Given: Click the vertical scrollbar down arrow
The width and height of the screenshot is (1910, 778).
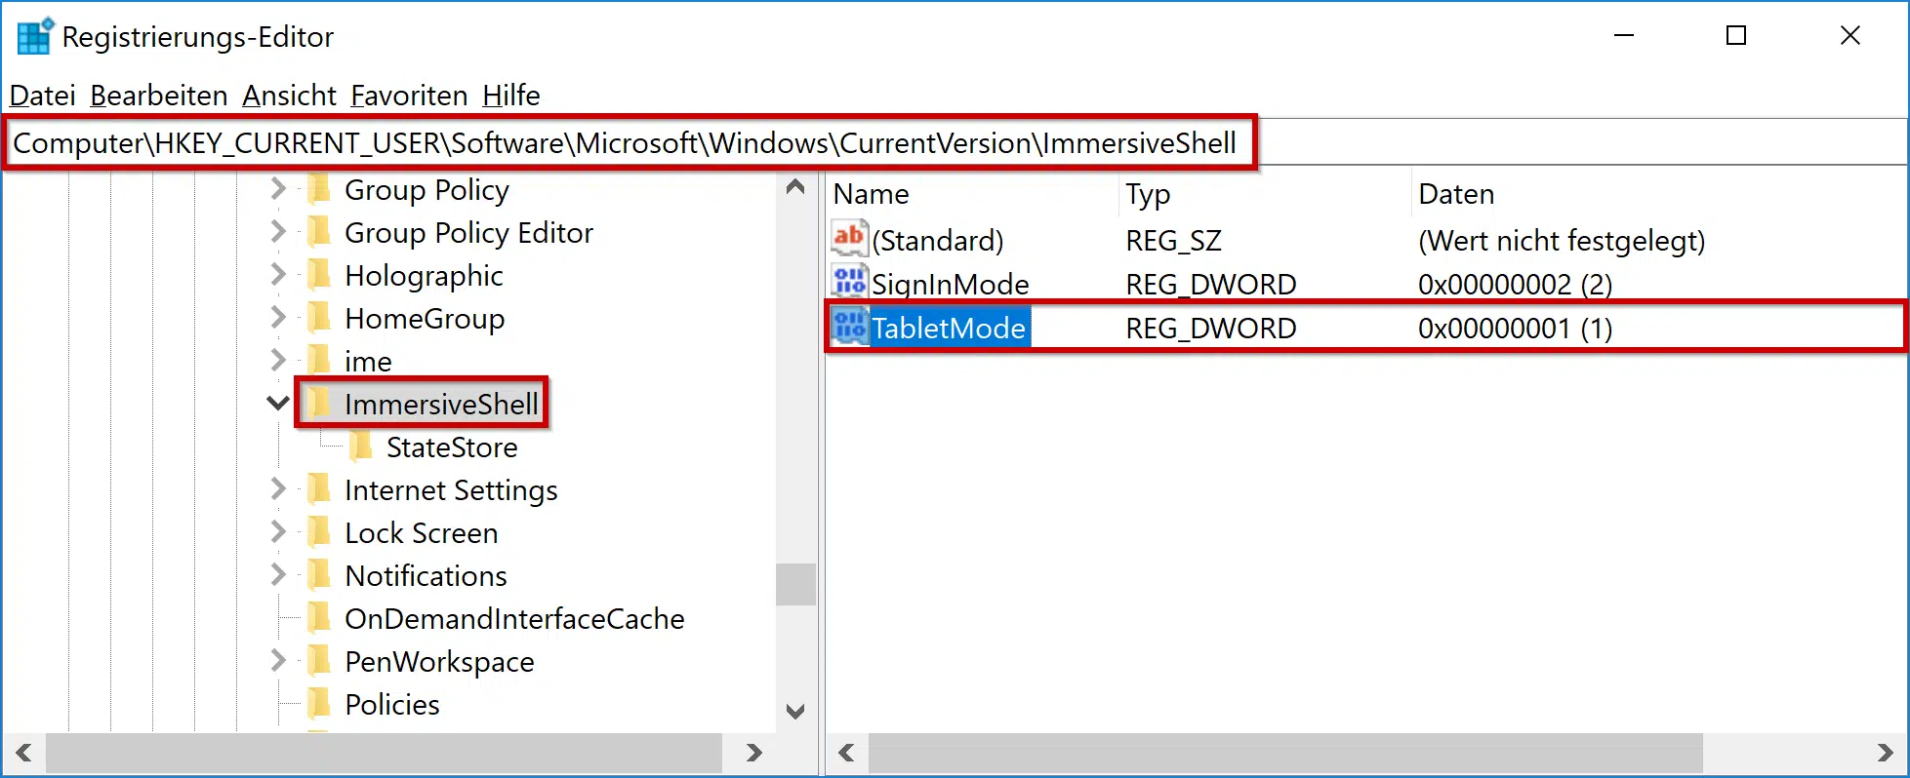Looking at the screenshot, I should click(794, 713).
